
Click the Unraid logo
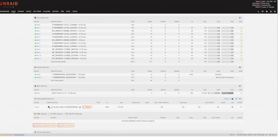point(9,4)
